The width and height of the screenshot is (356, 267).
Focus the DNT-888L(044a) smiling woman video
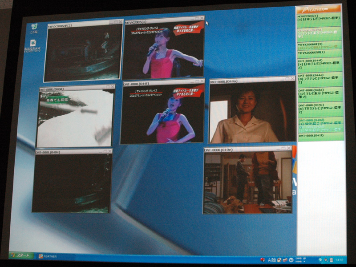(x=251, y=113)
